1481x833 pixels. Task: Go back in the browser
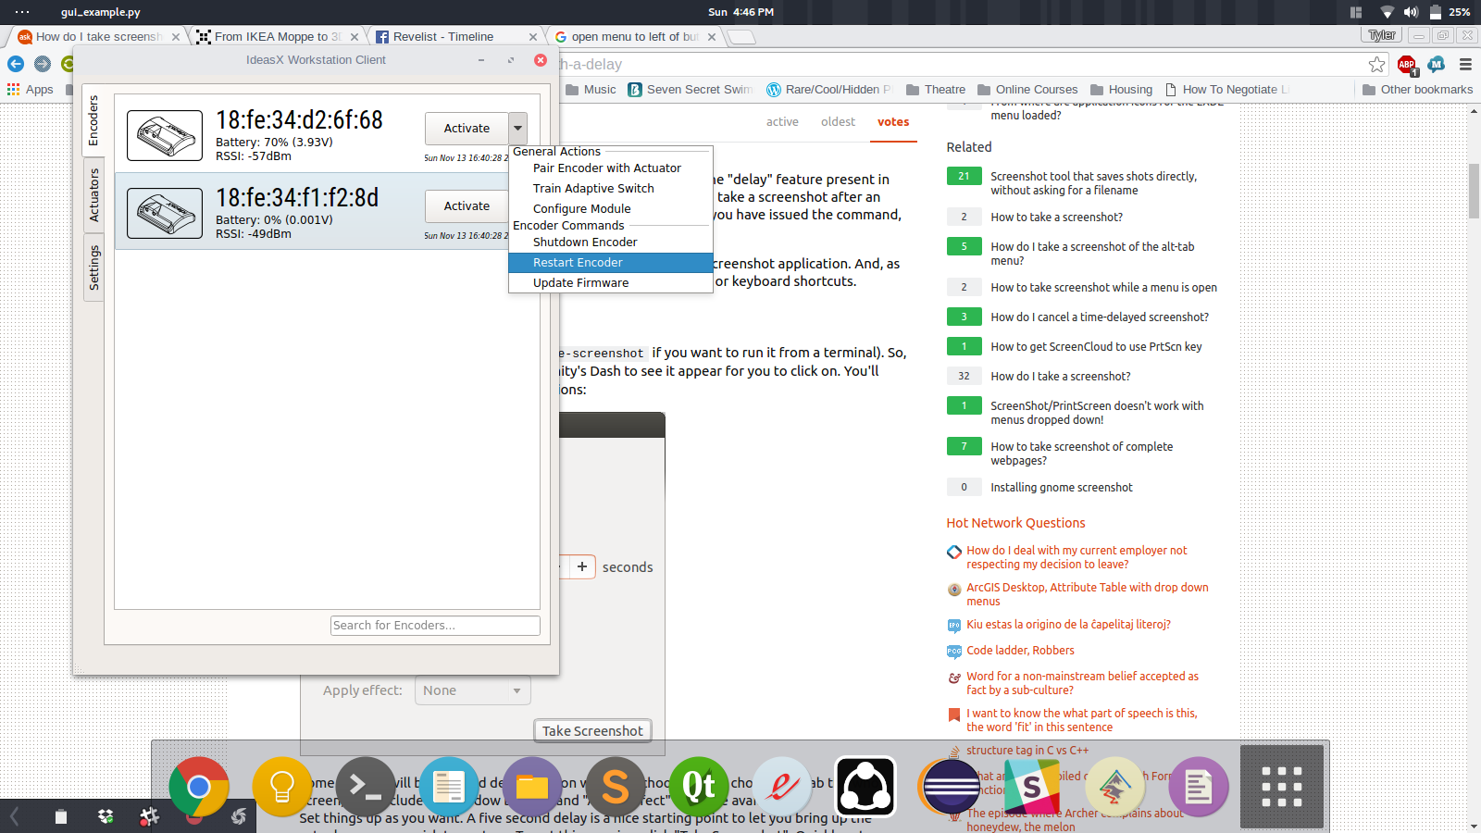pyautogui.click(x=16, y=64)
